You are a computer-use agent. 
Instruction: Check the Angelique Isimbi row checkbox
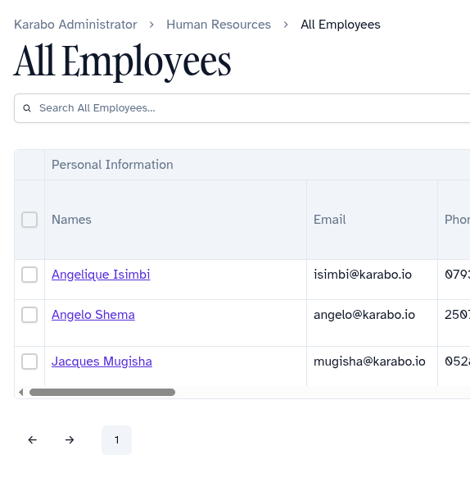[x=29, y=275]
